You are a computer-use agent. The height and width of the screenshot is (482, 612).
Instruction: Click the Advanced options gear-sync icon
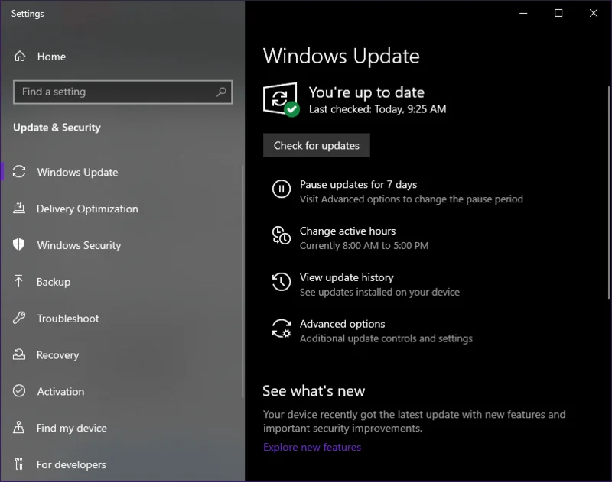281,328
